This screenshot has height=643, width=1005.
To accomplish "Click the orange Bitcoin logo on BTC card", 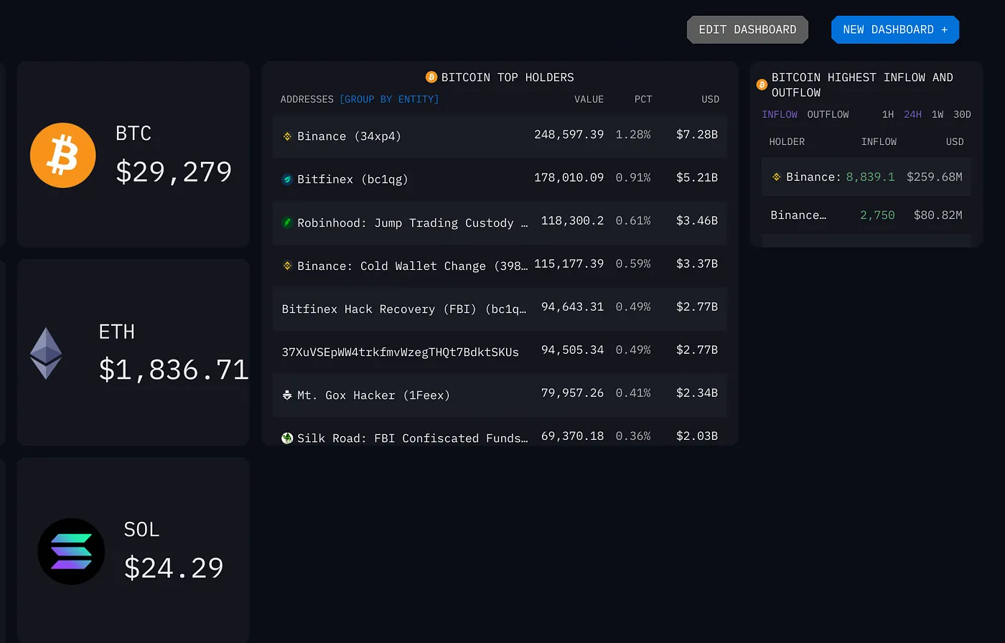I will click(x=63, y=155).
